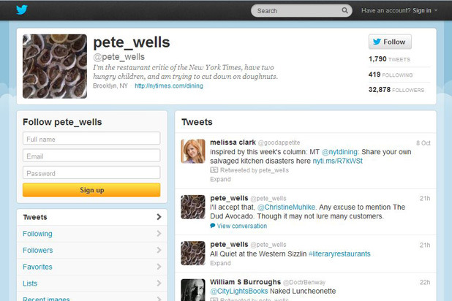Open pete_wells oyster profile picture
This screenshot has width=452, height=301.
pos(55,66)
